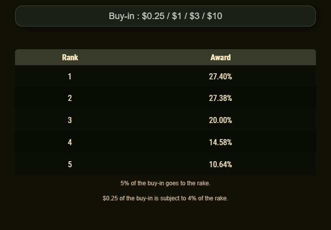Click the 10.64% award value
This screenshot has width=331, height=230.
(220, 164)
